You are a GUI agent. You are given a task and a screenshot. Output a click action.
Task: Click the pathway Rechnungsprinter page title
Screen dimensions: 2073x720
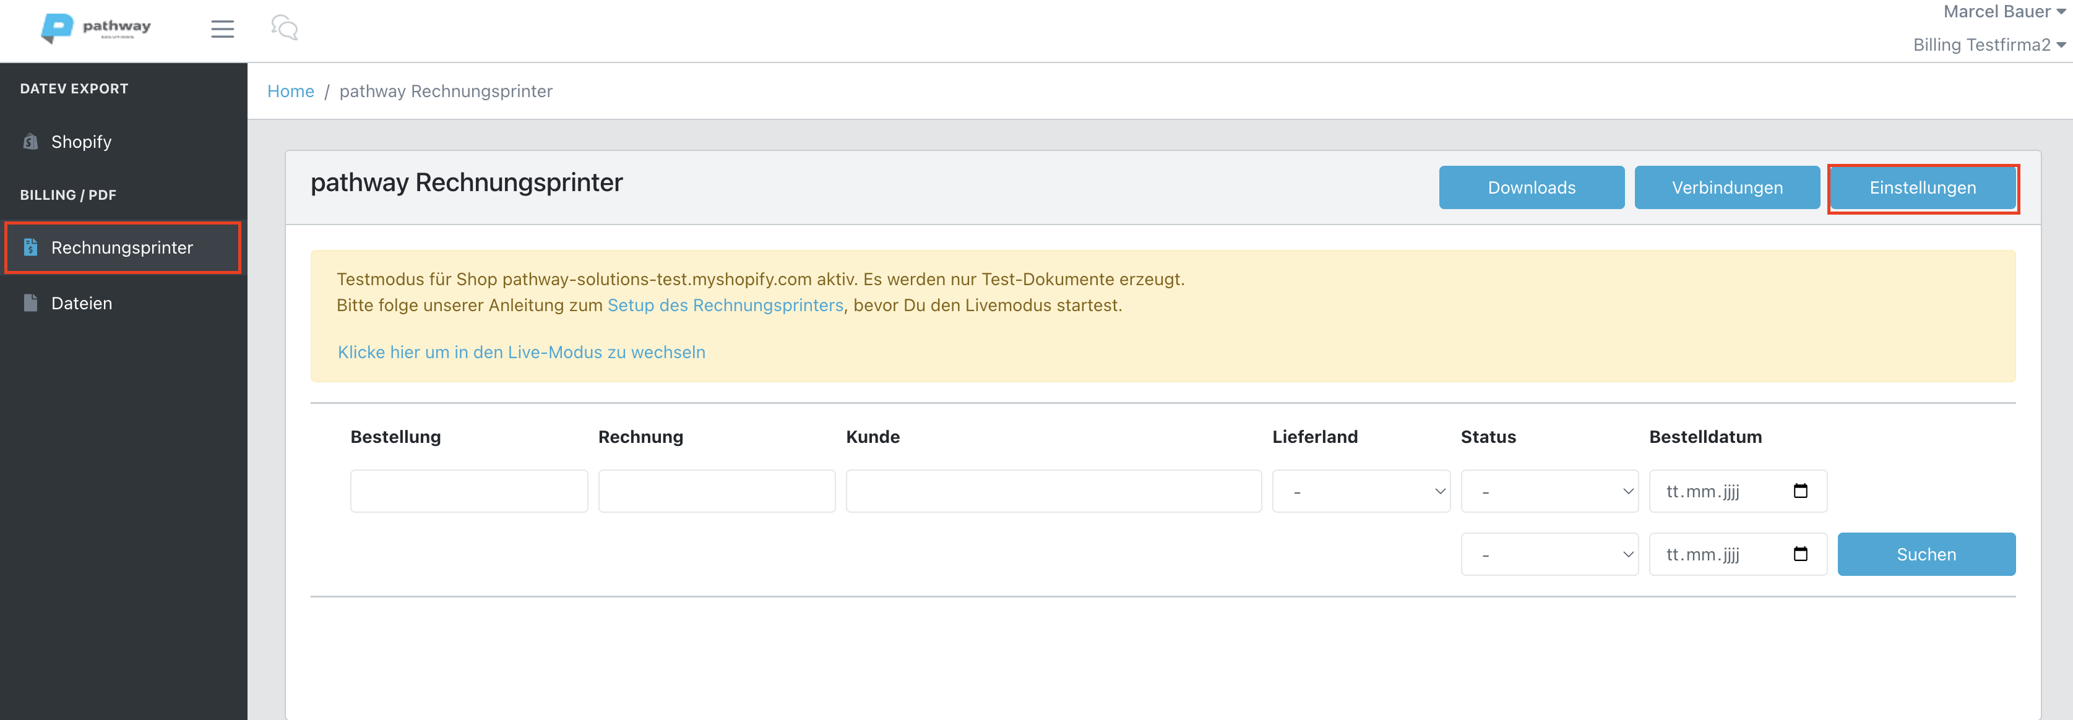coord(467,182)
